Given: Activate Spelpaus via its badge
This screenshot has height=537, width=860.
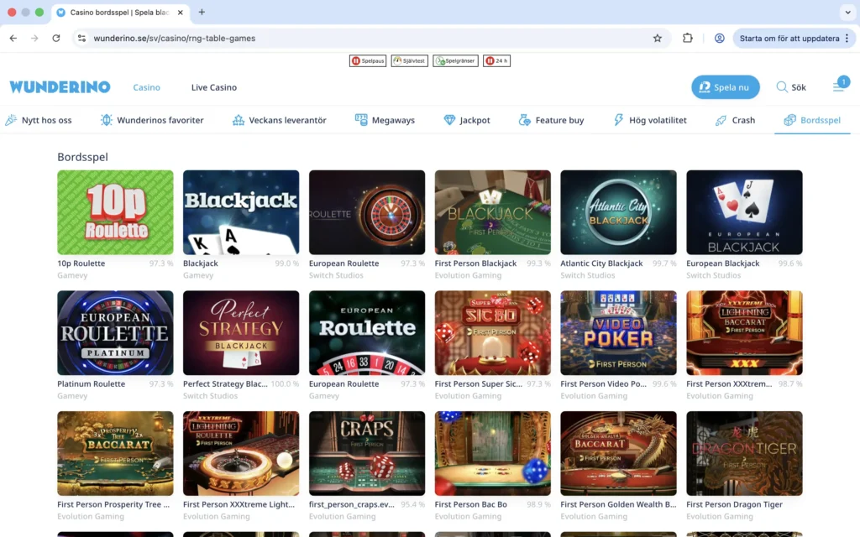Looking at the screenshot, I should tap(368, 60).
